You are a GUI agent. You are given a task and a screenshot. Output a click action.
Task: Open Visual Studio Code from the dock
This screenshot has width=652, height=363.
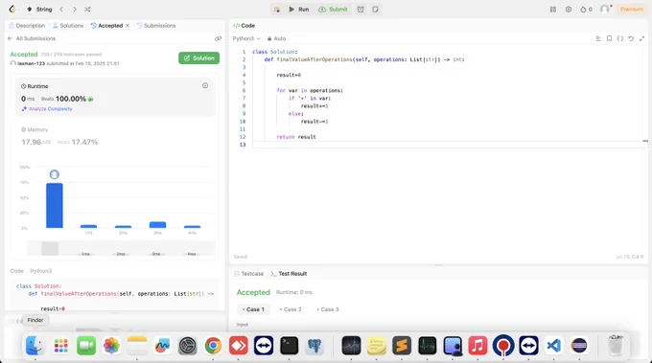tap(554, 346)
